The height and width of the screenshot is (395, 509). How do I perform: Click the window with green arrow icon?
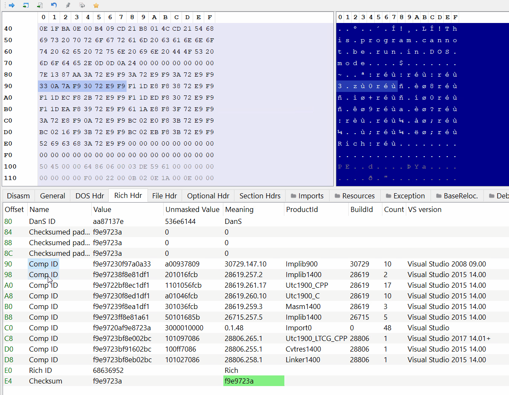coord(26,6)
